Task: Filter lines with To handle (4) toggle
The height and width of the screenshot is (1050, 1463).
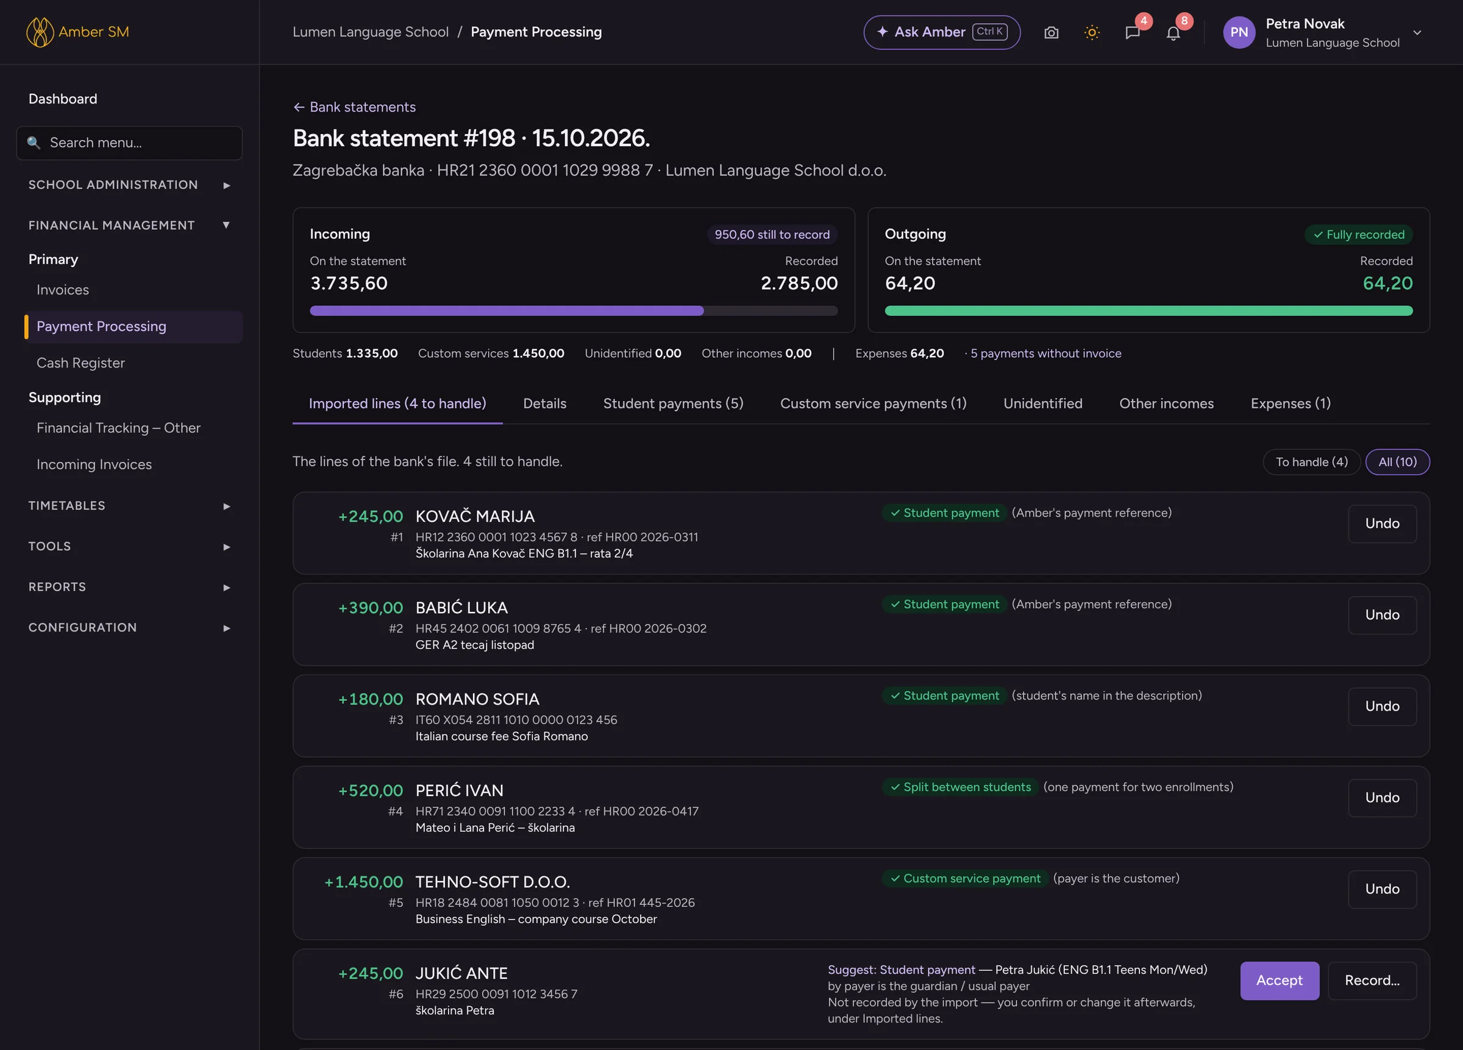Action: click(1311, 462)
